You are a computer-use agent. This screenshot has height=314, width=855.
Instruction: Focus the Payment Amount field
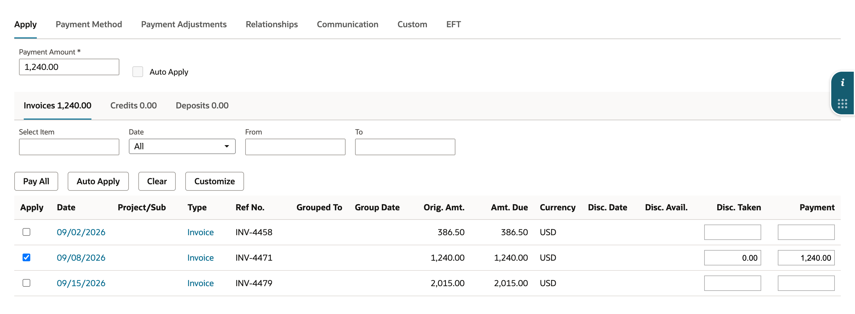[69, 67]
